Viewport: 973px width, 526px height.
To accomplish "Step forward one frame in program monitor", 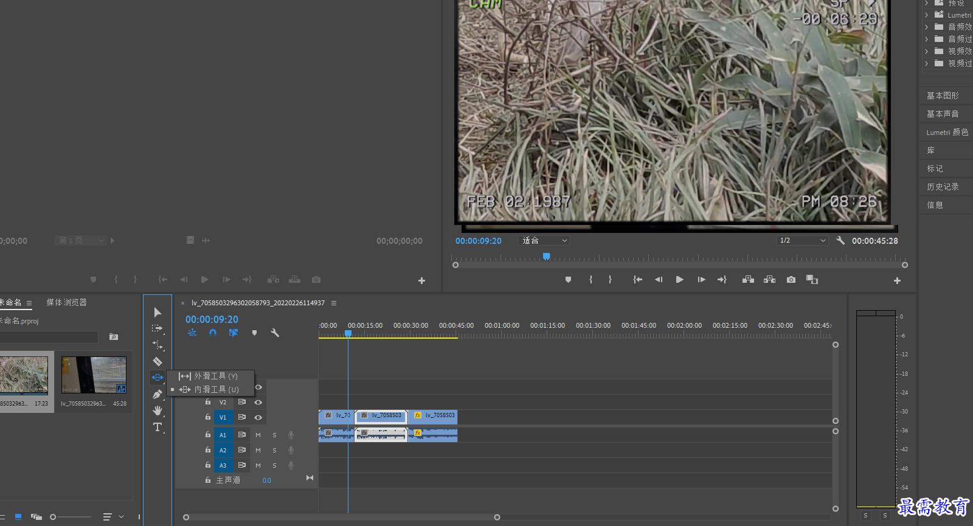I will (701, 280).
